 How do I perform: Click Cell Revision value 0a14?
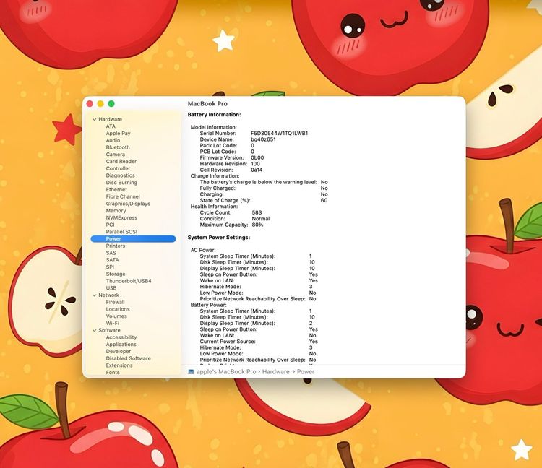click(257, 170)
